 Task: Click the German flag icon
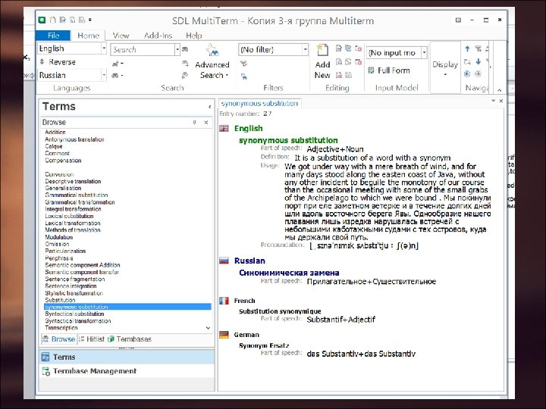224,335
